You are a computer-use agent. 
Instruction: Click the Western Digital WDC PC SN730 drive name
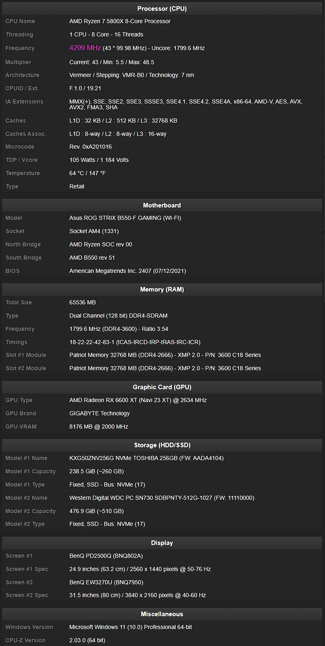click(162, 498)
